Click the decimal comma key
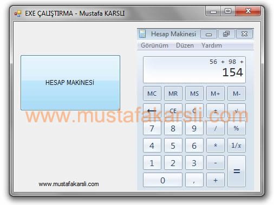 click(x=194, y=180)
